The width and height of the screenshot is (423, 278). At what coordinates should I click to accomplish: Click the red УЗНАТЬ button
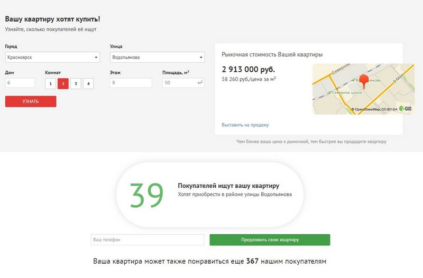click(x=31, y=101)
